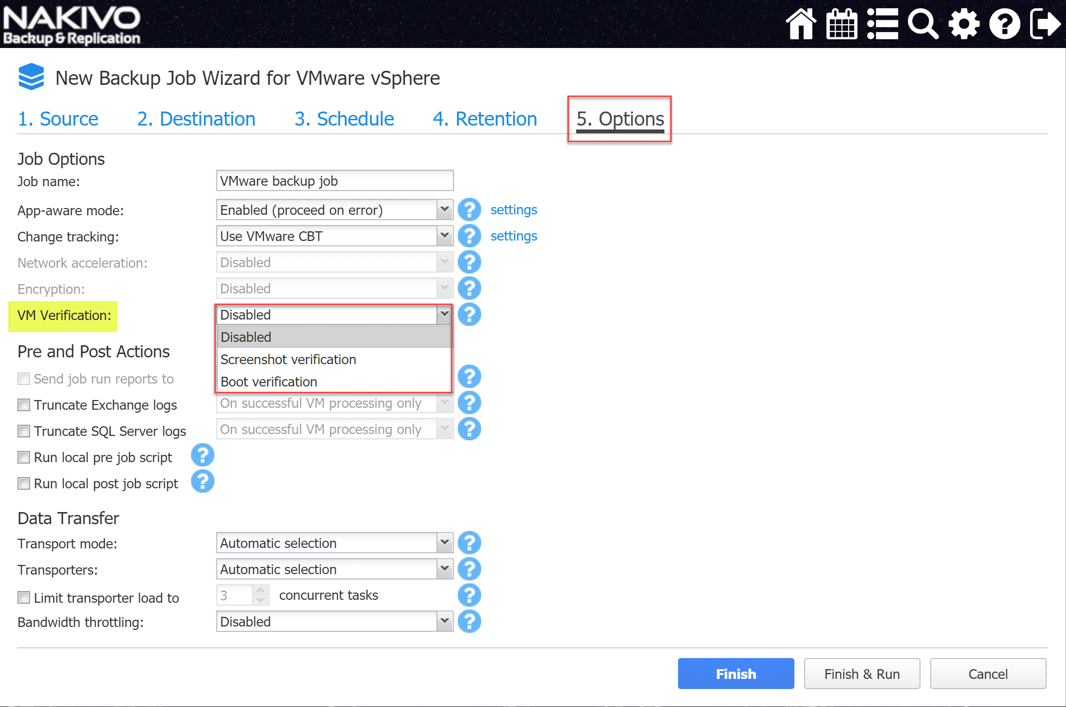Enable Run local pre job script
This screenshot has height=707, width=1066.
(x=23, y=457)
